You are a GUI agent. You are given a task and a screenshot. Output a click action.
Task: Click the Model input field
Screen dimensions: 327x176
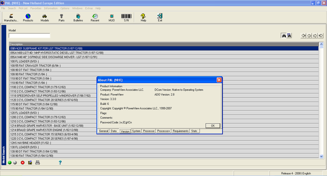tap(29, 36)
